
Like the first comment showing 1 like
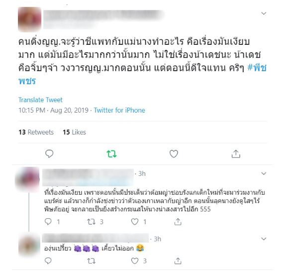pos(135,222)
